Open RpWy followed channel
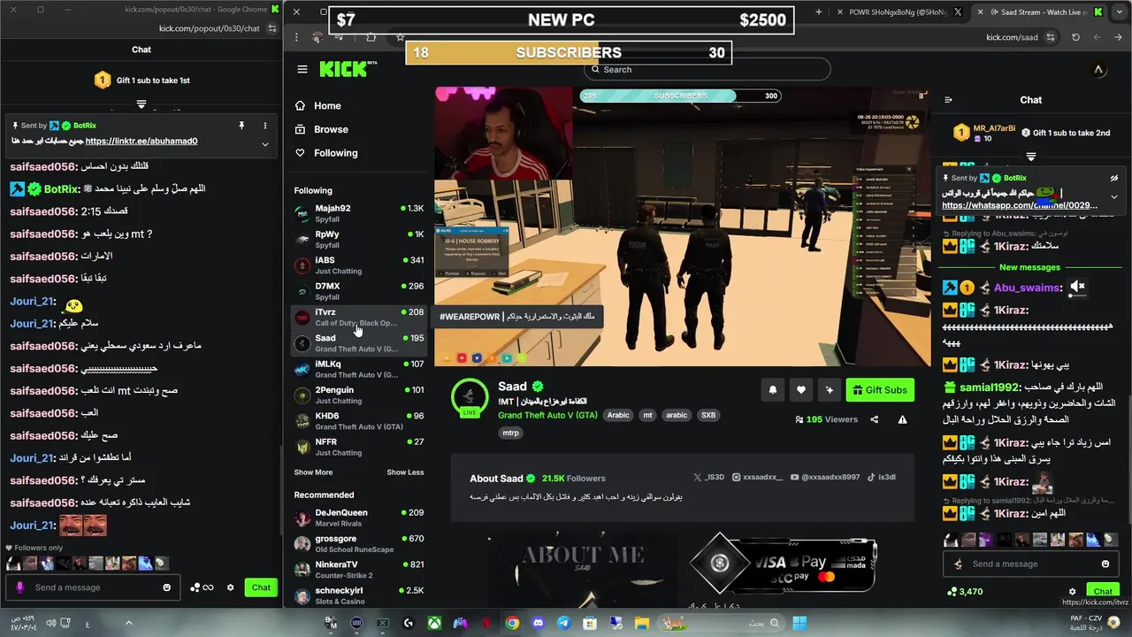This screenshot has width=1132, height=637. 358,239
